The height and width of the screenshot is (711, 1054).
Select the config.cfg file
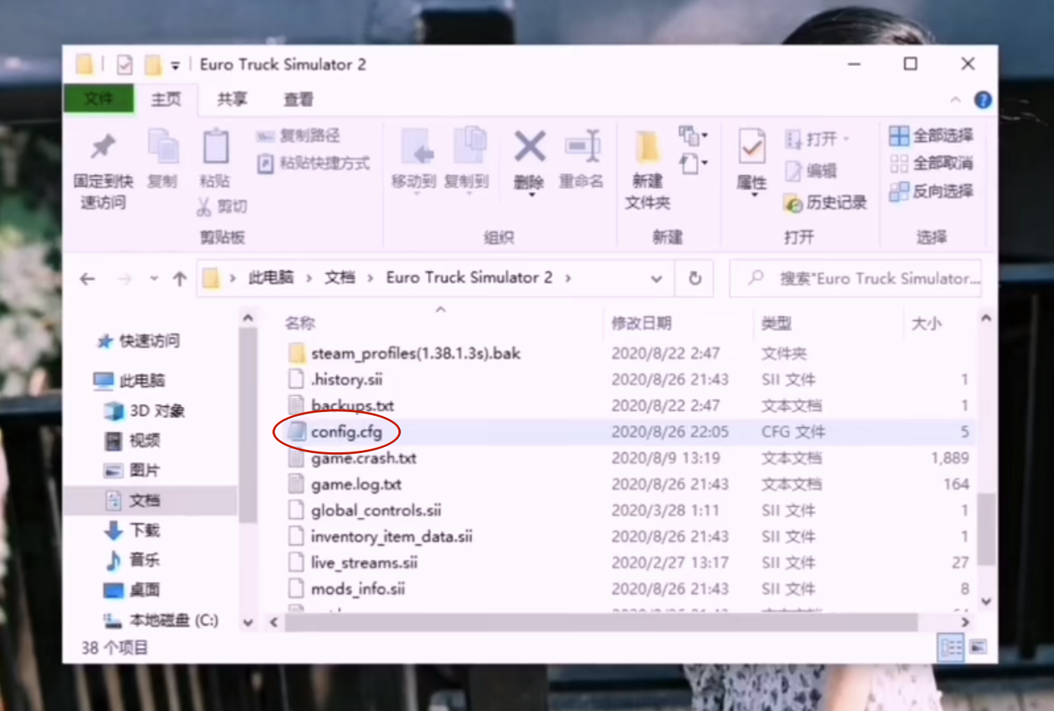(x=347, y=432)
